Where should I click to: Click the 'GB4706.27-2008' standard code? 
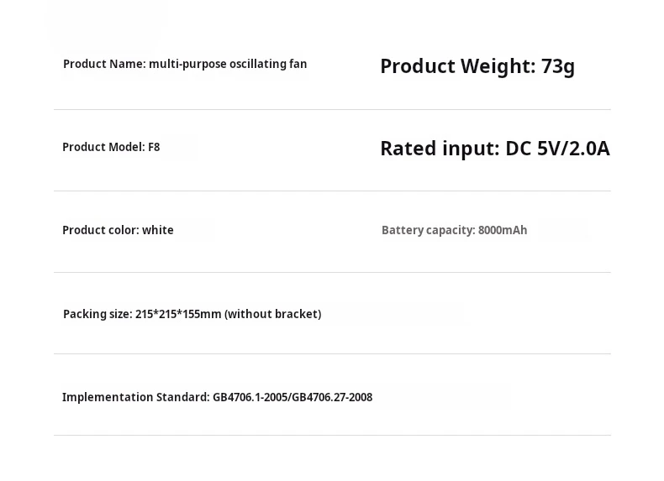332,397
